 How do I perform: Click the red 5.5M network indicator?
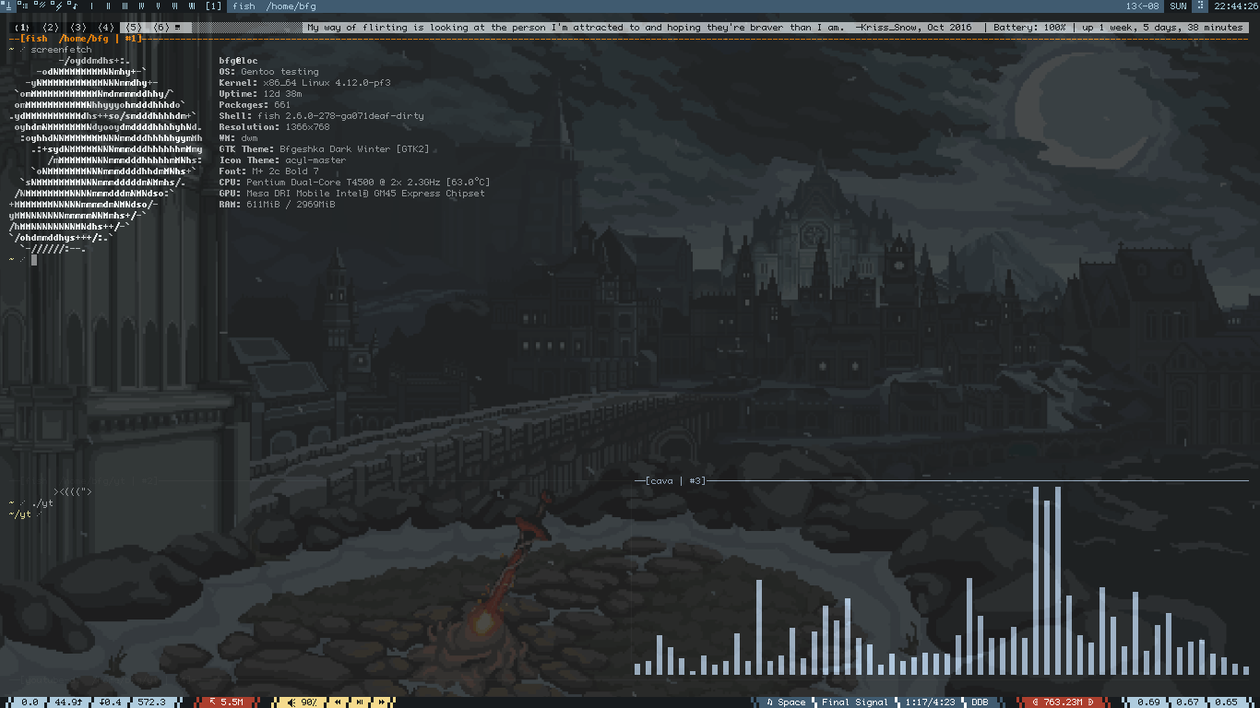point(226,702)
